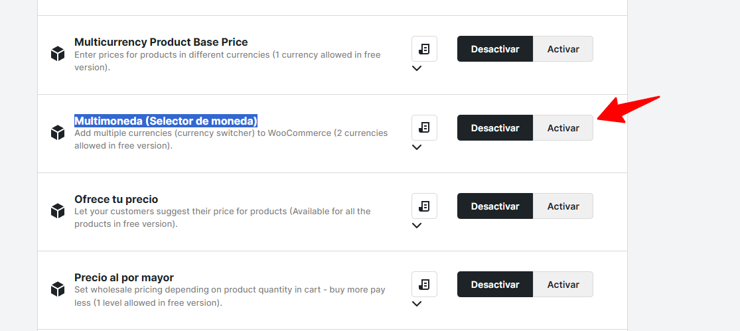Screen dimensions: 740x331
Task: Activate the Multimoneda currency switcher module
Action: click(x=563, y=128)
